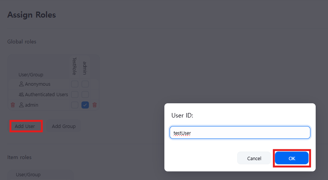Image resolution: width=328 pixels, height=180 pixels.
Task: Toggle admin role checkbox for Authenticated Users
Action: pyautogui.click(x=85, y=95)
